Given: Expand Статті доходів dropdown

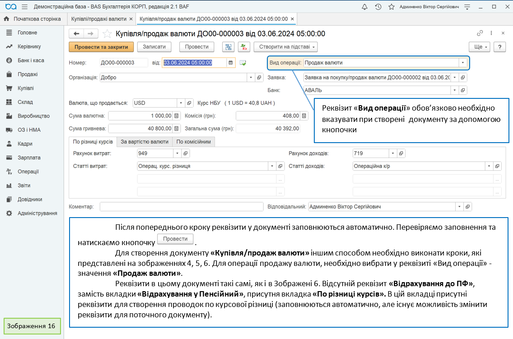Looking at the screenshot, I should [489, 166].
